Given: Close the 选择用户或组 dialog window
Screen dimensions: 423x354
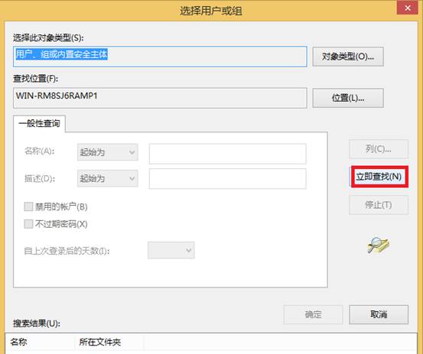Looking at the screenshot, I should coord(408,8).
